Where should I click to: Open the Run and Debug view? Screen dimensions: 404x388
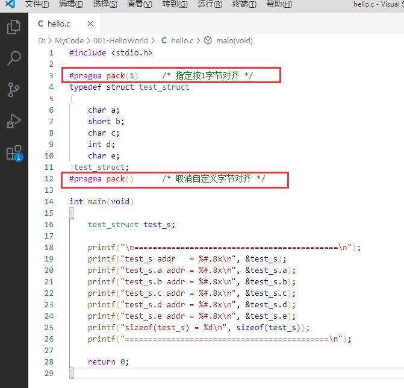coord(14,121)
